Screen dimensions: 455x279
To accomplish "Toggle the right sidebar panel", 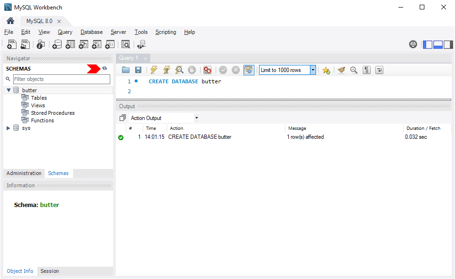I will click(448, 45).
